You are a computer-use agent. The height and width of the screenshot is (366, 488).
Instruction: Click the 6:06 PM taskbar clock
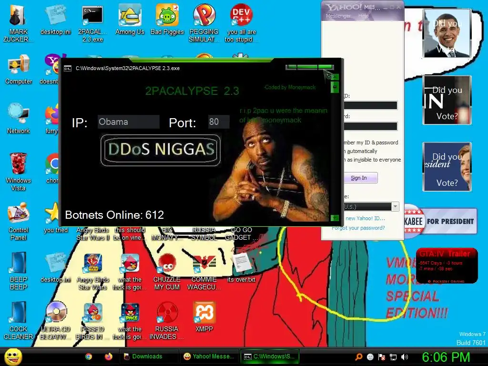coord(446,357)
